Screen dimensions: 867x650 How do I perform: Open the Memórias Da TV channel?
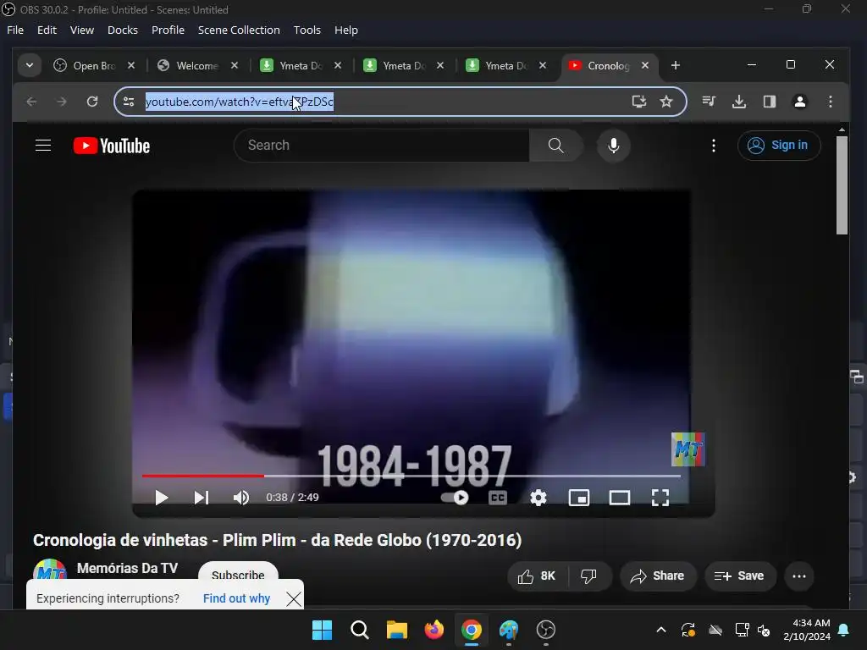pyautogui.click(x=127, y=568)
